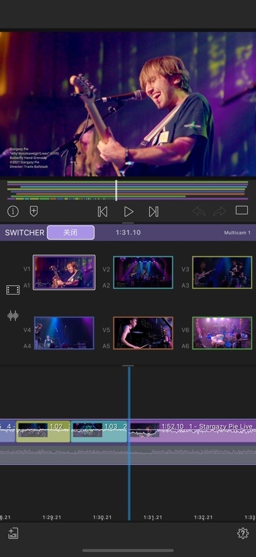Redo the last undone edit
The height and width of the screenshot is (557, 256).
(x=220, y=212)
